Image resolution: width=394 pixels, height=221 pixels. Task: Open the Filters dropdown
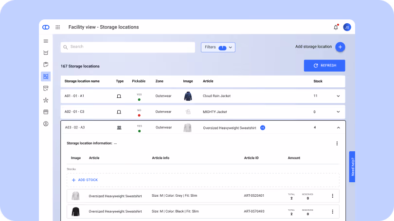pos(218,47)
